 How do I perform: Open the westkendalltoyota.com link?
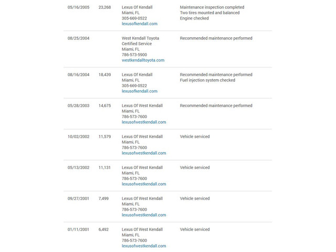[143, 60]
